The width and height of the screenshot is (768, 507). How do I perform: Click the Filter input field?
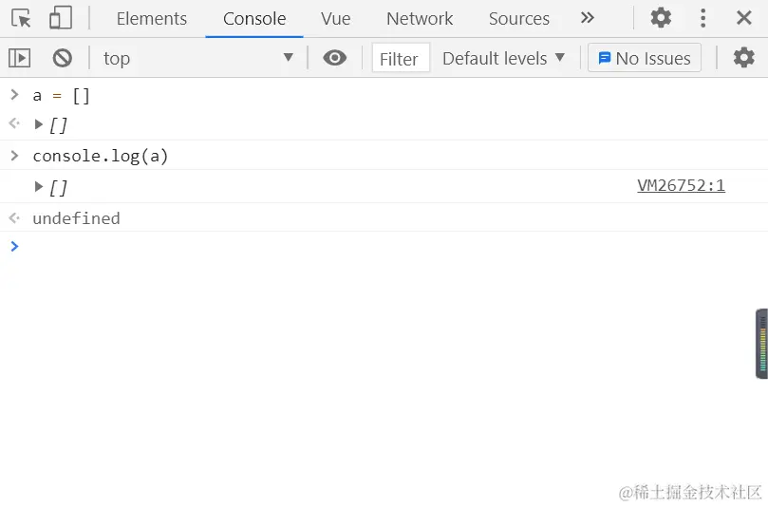point(401,58)
